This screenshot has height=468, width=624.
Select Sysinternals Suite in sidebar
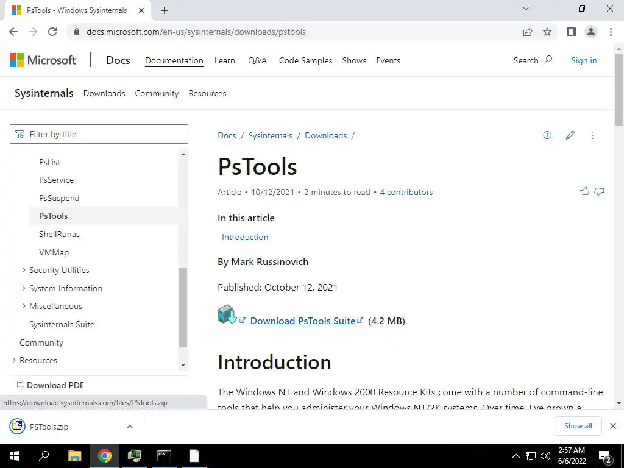[x=62, y=324]
